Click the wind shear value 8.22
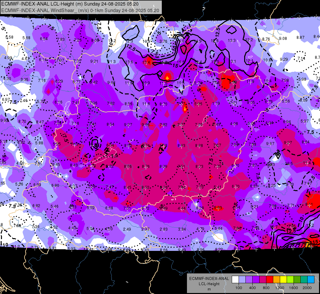This screenshot has width=320, height=294. [x=219, y=249]
